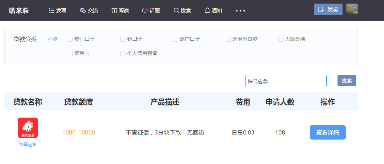This screenshot has height=164, width=384.
Task: Click the 费用 column header
Action: (243, 102)
